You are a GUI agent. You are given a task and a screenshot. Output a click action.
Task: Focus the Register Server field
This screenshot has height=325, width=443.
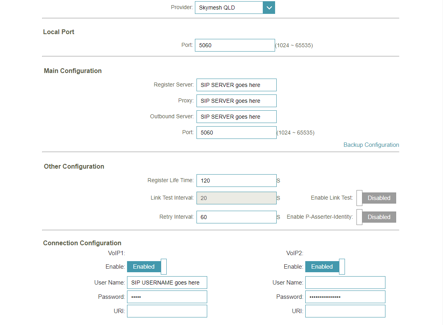[236, 85]
